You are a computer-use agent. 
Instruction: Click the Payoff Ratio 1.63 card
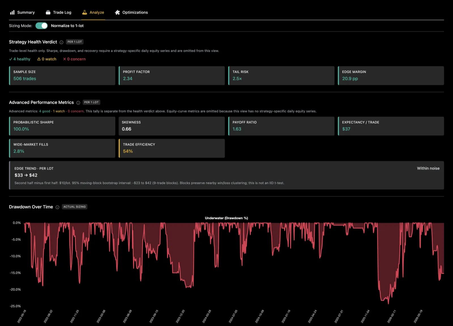(281, 126)
